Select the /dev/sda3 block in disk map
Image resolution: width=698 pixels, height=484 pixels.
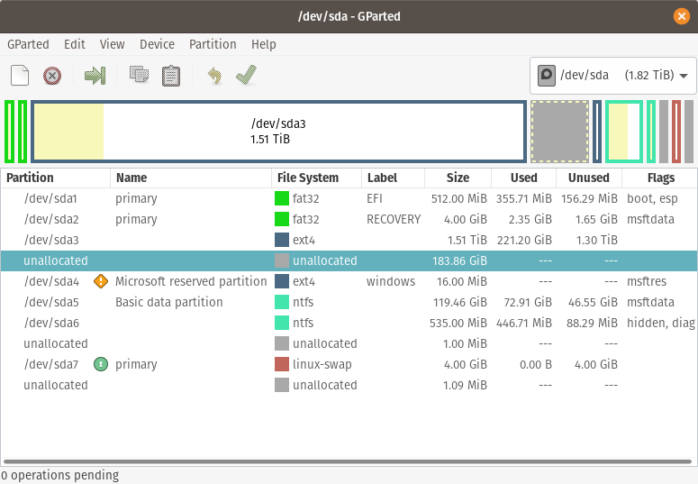pyautogui.click(x=278, y=132)
